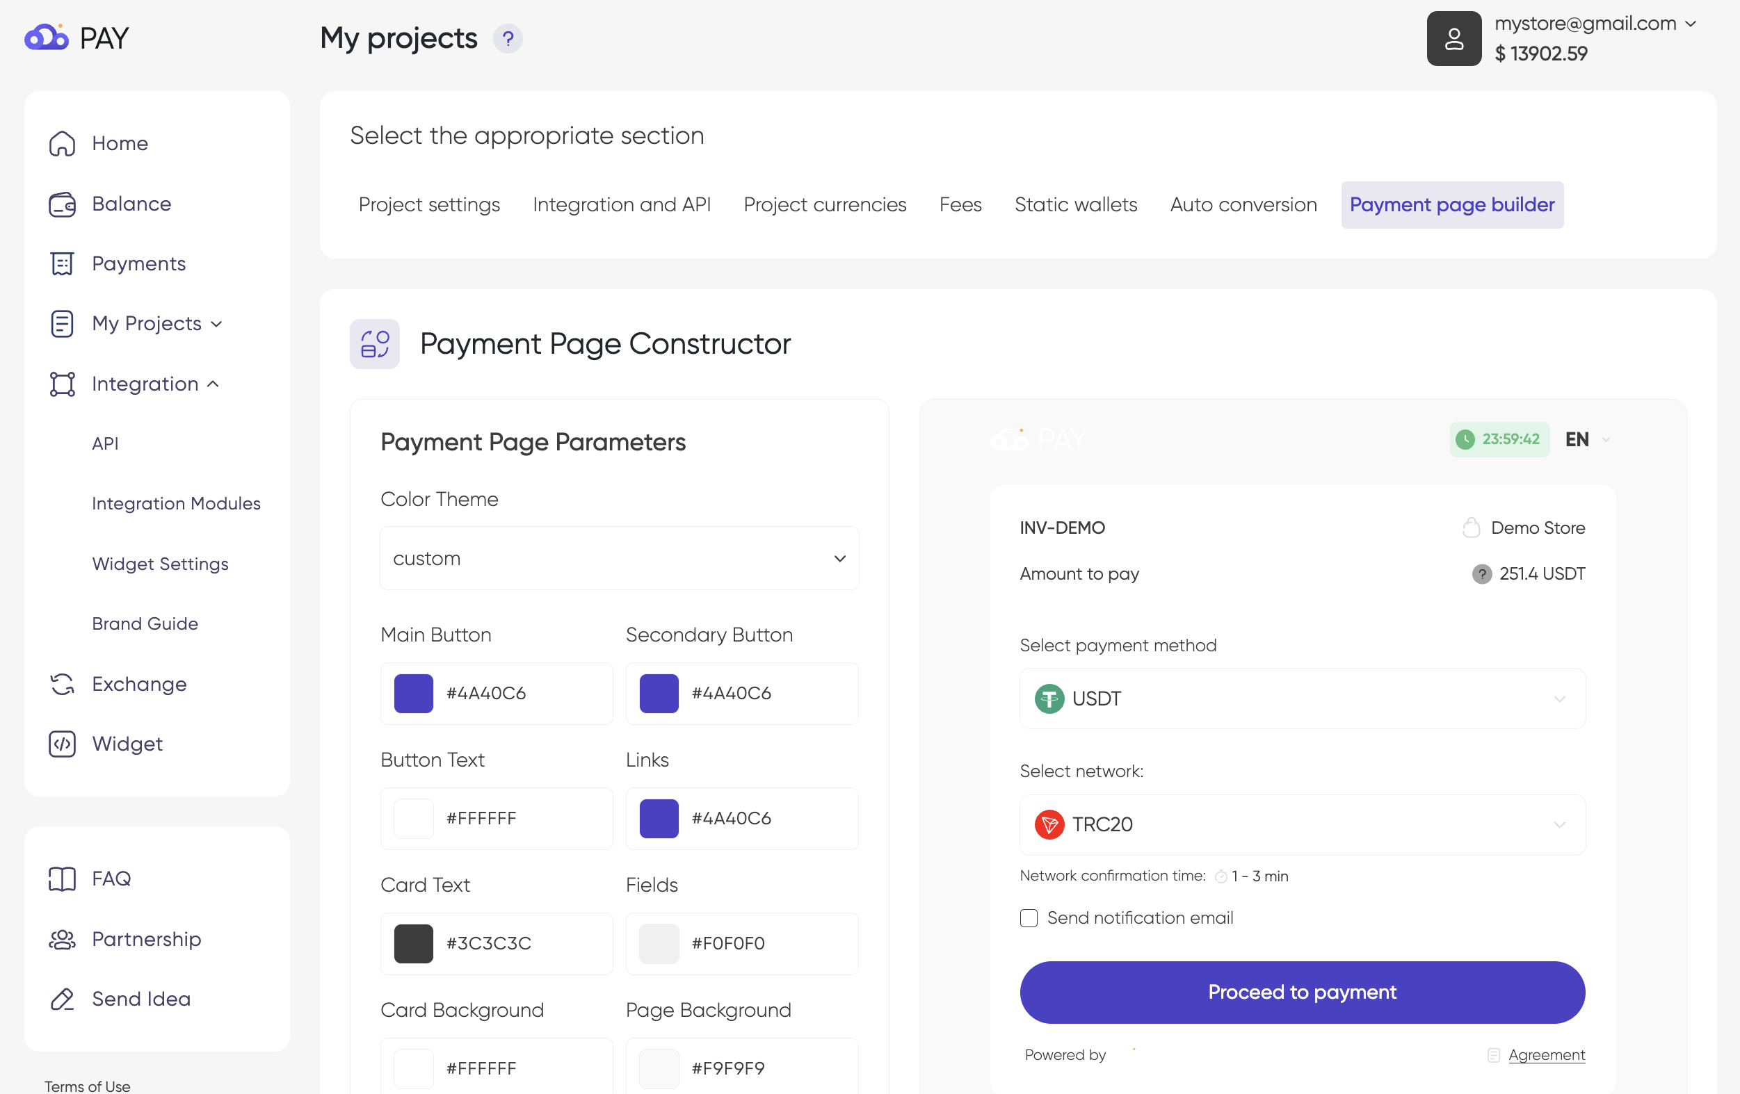Viewport: 1740px width, 1094px height.
Task: Switch to the Project currencies tab
Action: [x=824, y=204]
